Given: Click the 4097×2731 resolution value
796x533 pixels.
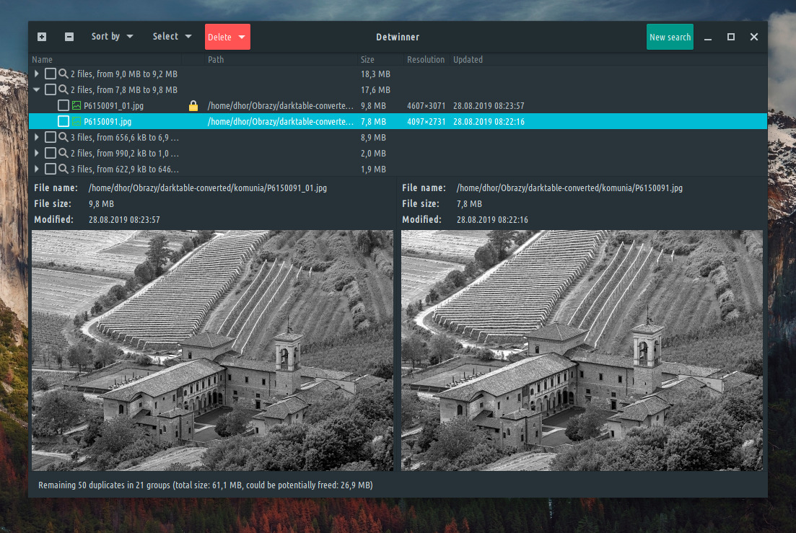Looking at the screenshot, I should click(426, 122).
